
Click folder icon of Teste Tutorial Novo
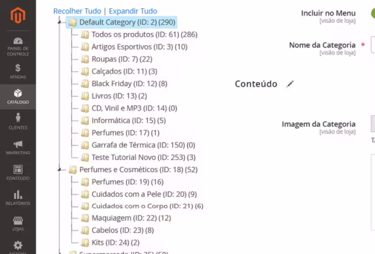(85, 157)
